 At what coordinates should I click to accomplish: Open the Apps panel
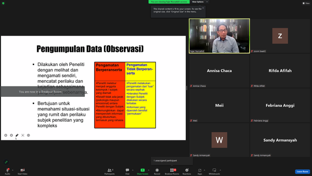click(200, 171)
